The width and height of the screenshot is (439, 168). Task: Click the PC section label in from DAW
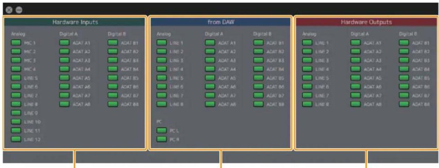click(159, 122)
